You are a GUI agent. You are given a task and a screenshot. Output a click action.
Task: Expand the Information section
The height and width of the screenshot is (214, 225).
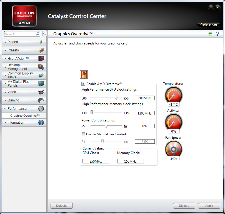click(24, 123)
